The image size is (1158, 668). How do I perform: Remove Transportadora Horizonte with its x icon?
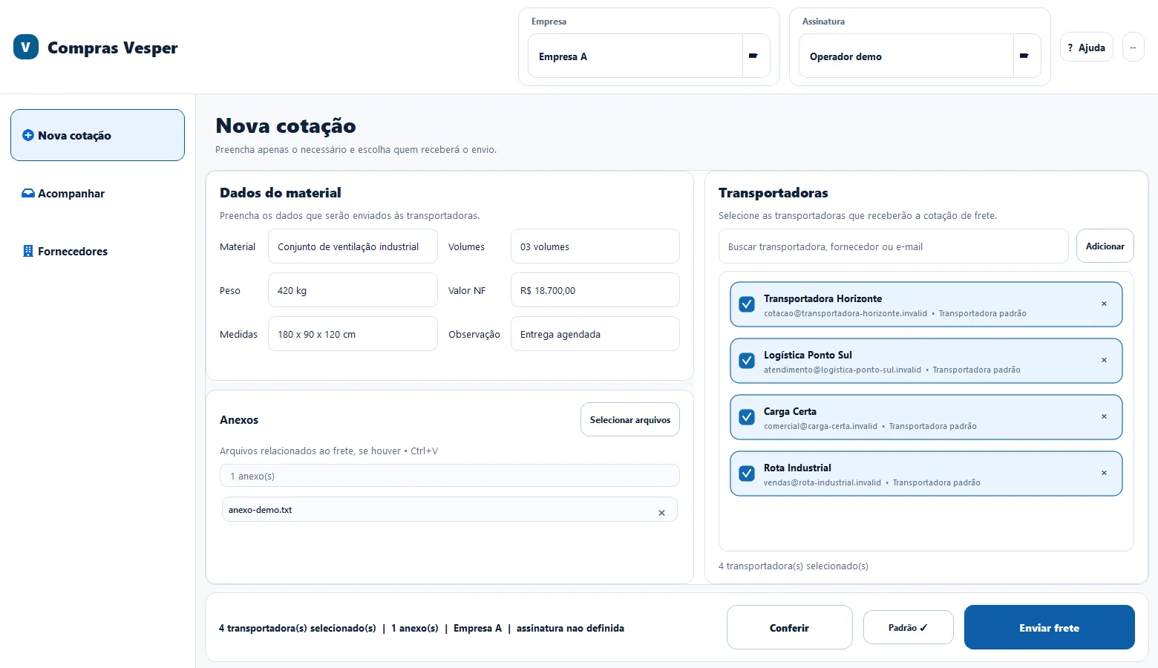1104,304
